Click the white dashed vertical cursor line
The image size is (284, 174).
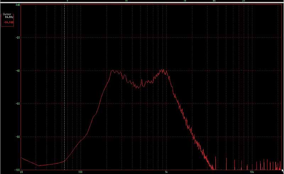(x=64, y=88)
